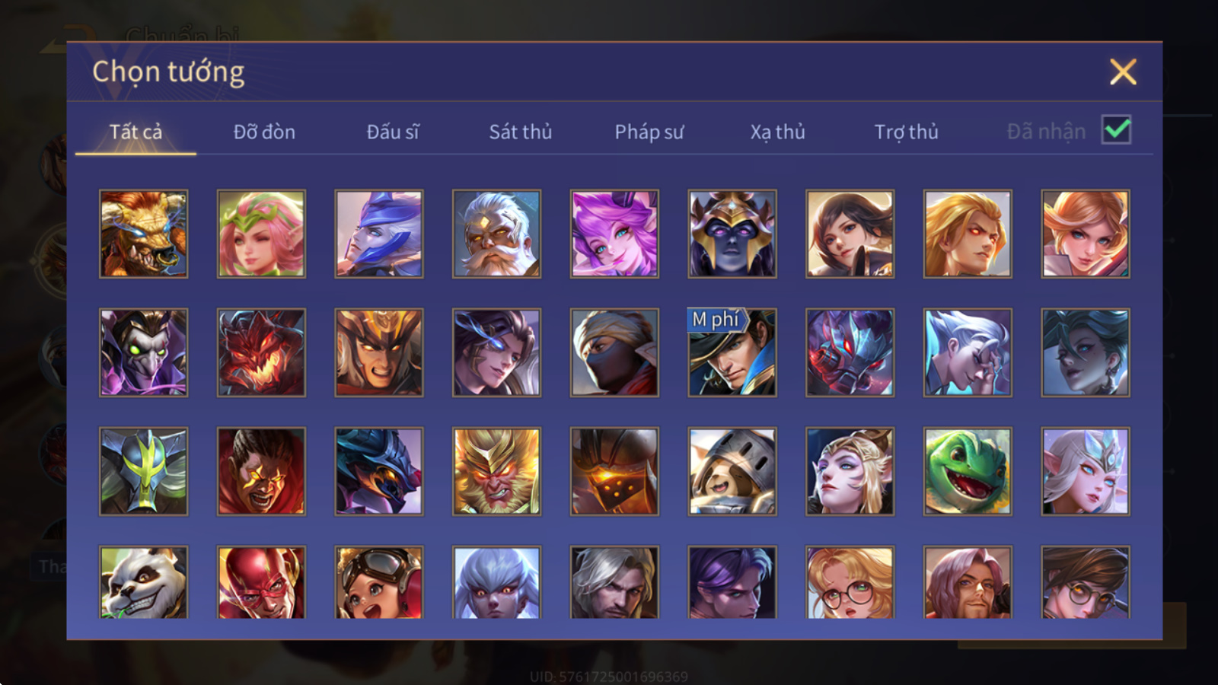The width and height of the screenshot is (1218, 685).
Task: Choose the red-masked Flash hero portrait
Action: [x=261, y=581]
